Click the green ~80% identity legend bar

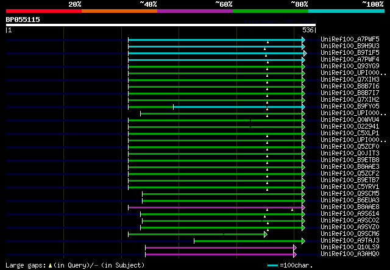point(271,11)
